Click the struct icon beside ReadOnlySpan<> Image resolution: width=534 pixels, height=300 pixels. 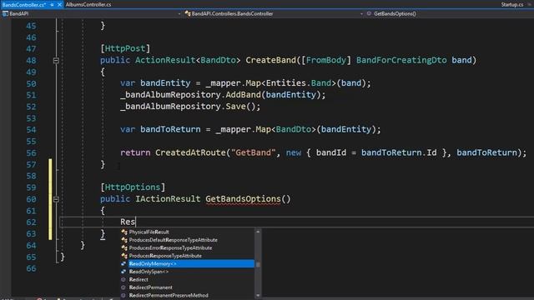(x=123, y=272)
